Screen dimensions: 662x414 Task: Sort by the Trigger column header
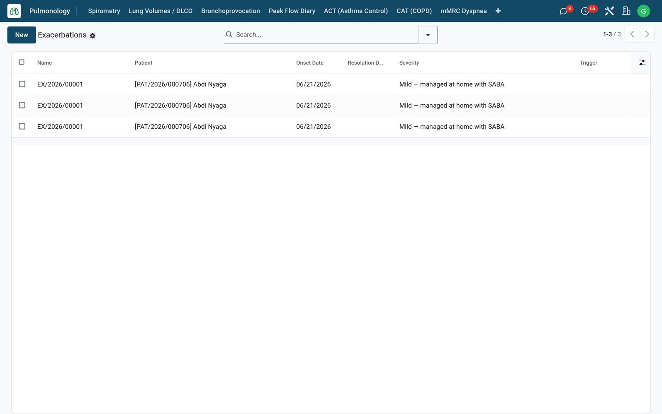point(588,63)
